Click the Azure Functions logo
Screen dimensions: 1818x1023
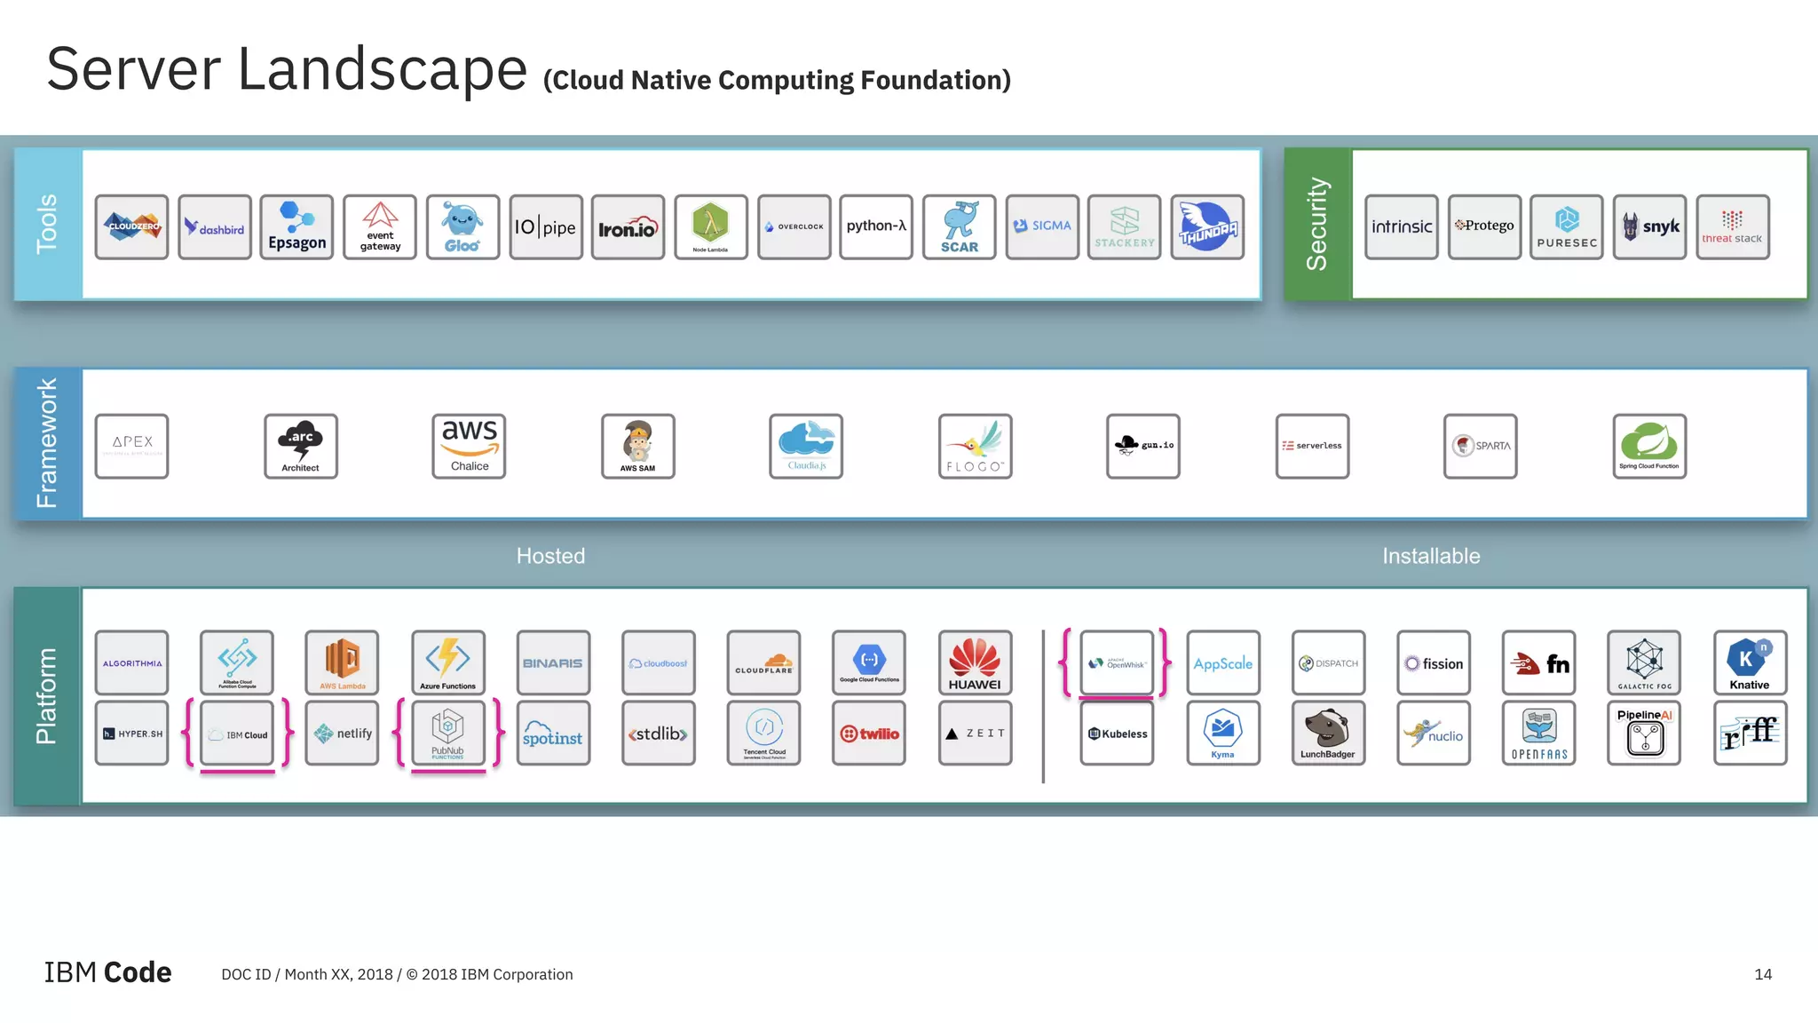pyautogui.click(x=448, y=662)
